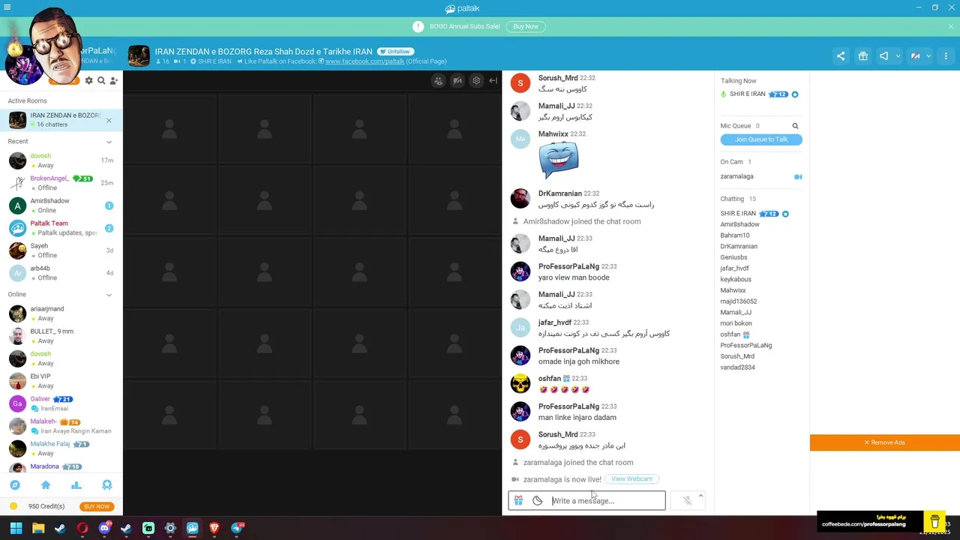The width and height of the screenshot is (960, 540).
Task: Click the search icon in left sidebar
Action: pyautogui.click(x=101, y=80)
